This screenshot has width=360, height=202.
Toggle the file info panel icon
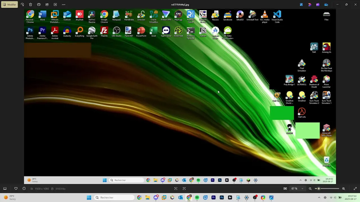(24, 189)
